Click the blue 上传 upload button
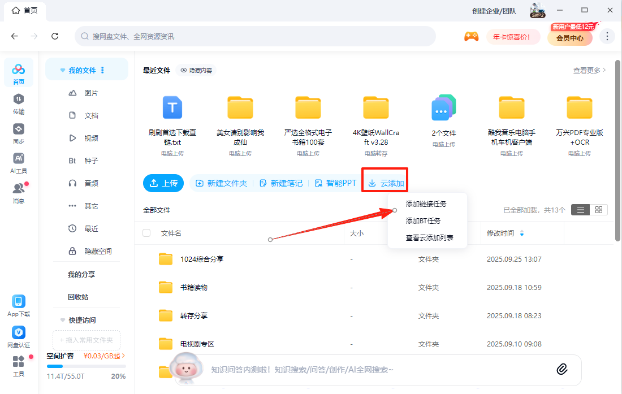This screenshot has width=622, height=394. click(163, 183)
